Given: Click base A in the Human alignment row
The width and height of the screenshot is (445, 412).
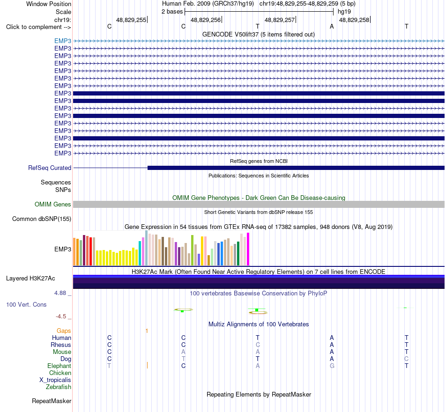Looking at the screenshot, I should [x=332, y=338].
